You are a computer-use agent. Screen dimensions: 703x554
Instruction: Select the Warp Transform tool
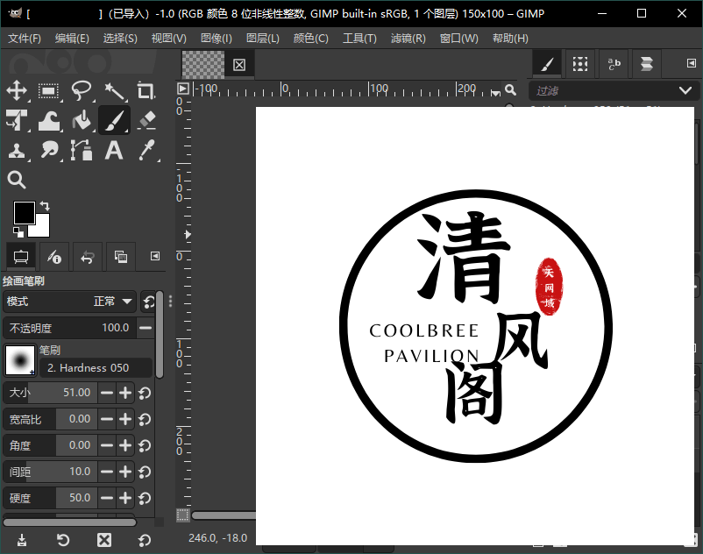click(x=48, y=120)
